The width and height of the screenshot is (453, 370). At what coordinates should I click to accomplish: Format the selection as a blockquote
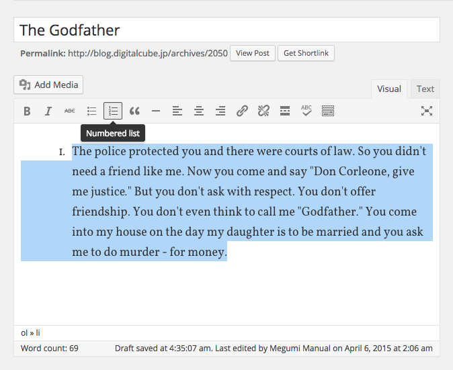point(134,111)
